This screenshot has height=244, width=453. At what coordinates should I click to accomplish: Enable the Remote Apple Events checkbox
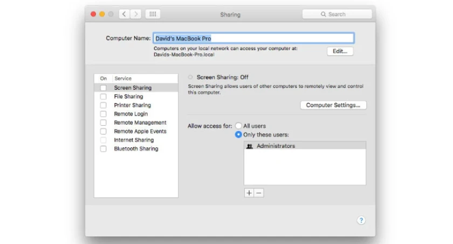pyautogui.click(x=103, y=131)
